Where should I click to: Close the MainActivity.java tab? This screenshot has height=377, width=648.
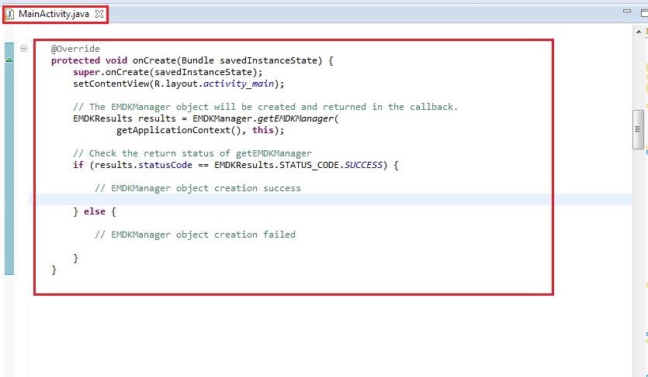point(99,14)
